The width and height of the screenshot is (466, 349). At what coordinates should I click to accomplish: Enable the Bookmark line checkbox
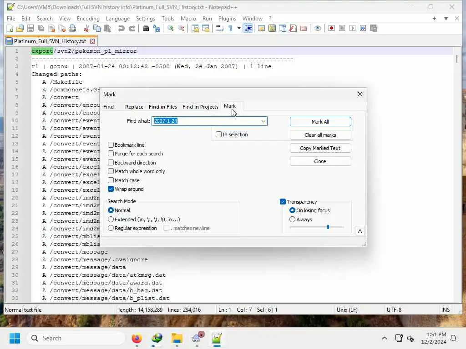(x=111, y=145)
